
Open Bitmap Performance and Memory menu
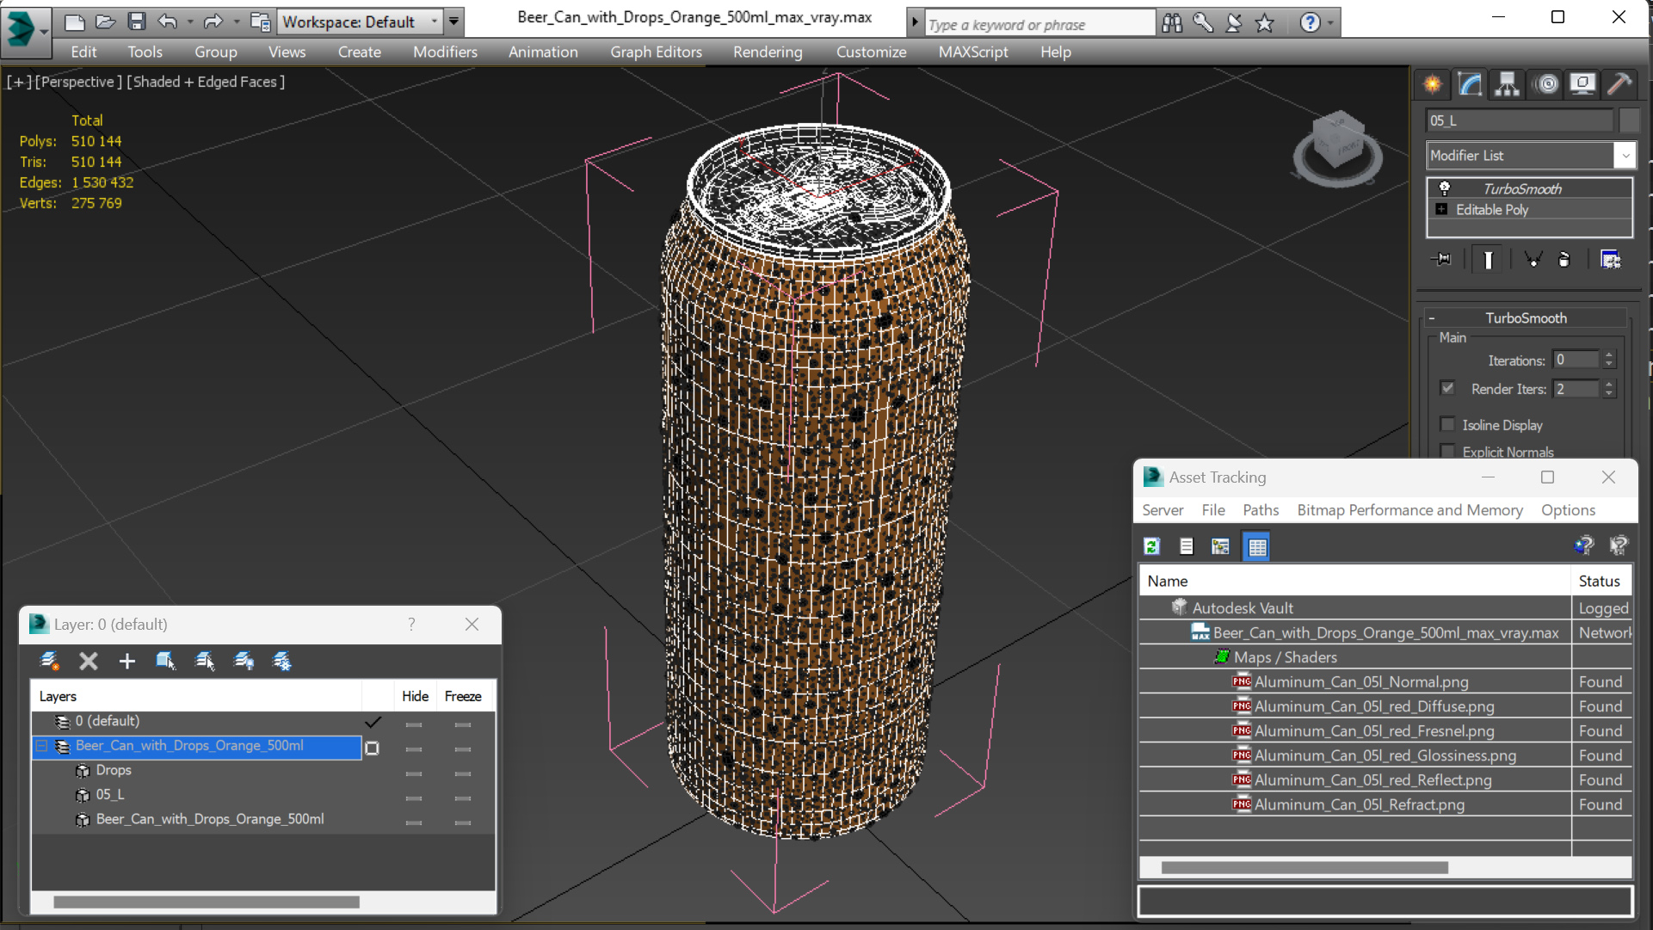pos(1409,510)
